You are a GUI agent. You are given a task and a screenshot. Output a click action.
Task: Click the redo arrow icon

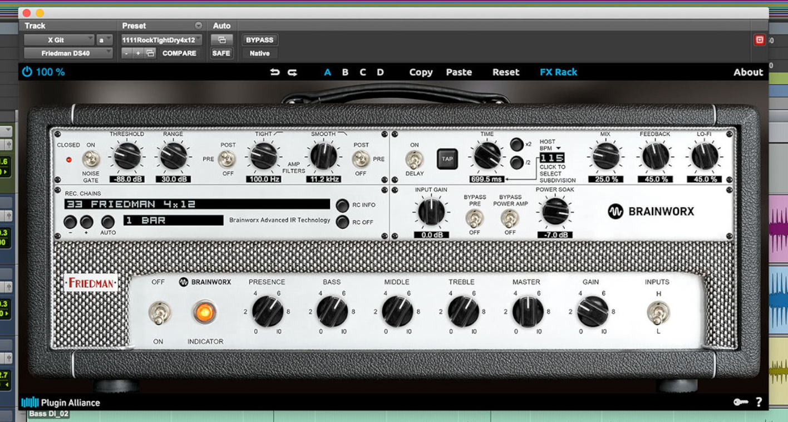point(292,72)
